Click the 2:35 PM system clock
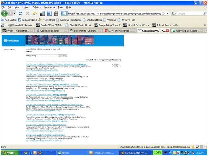 200,153
